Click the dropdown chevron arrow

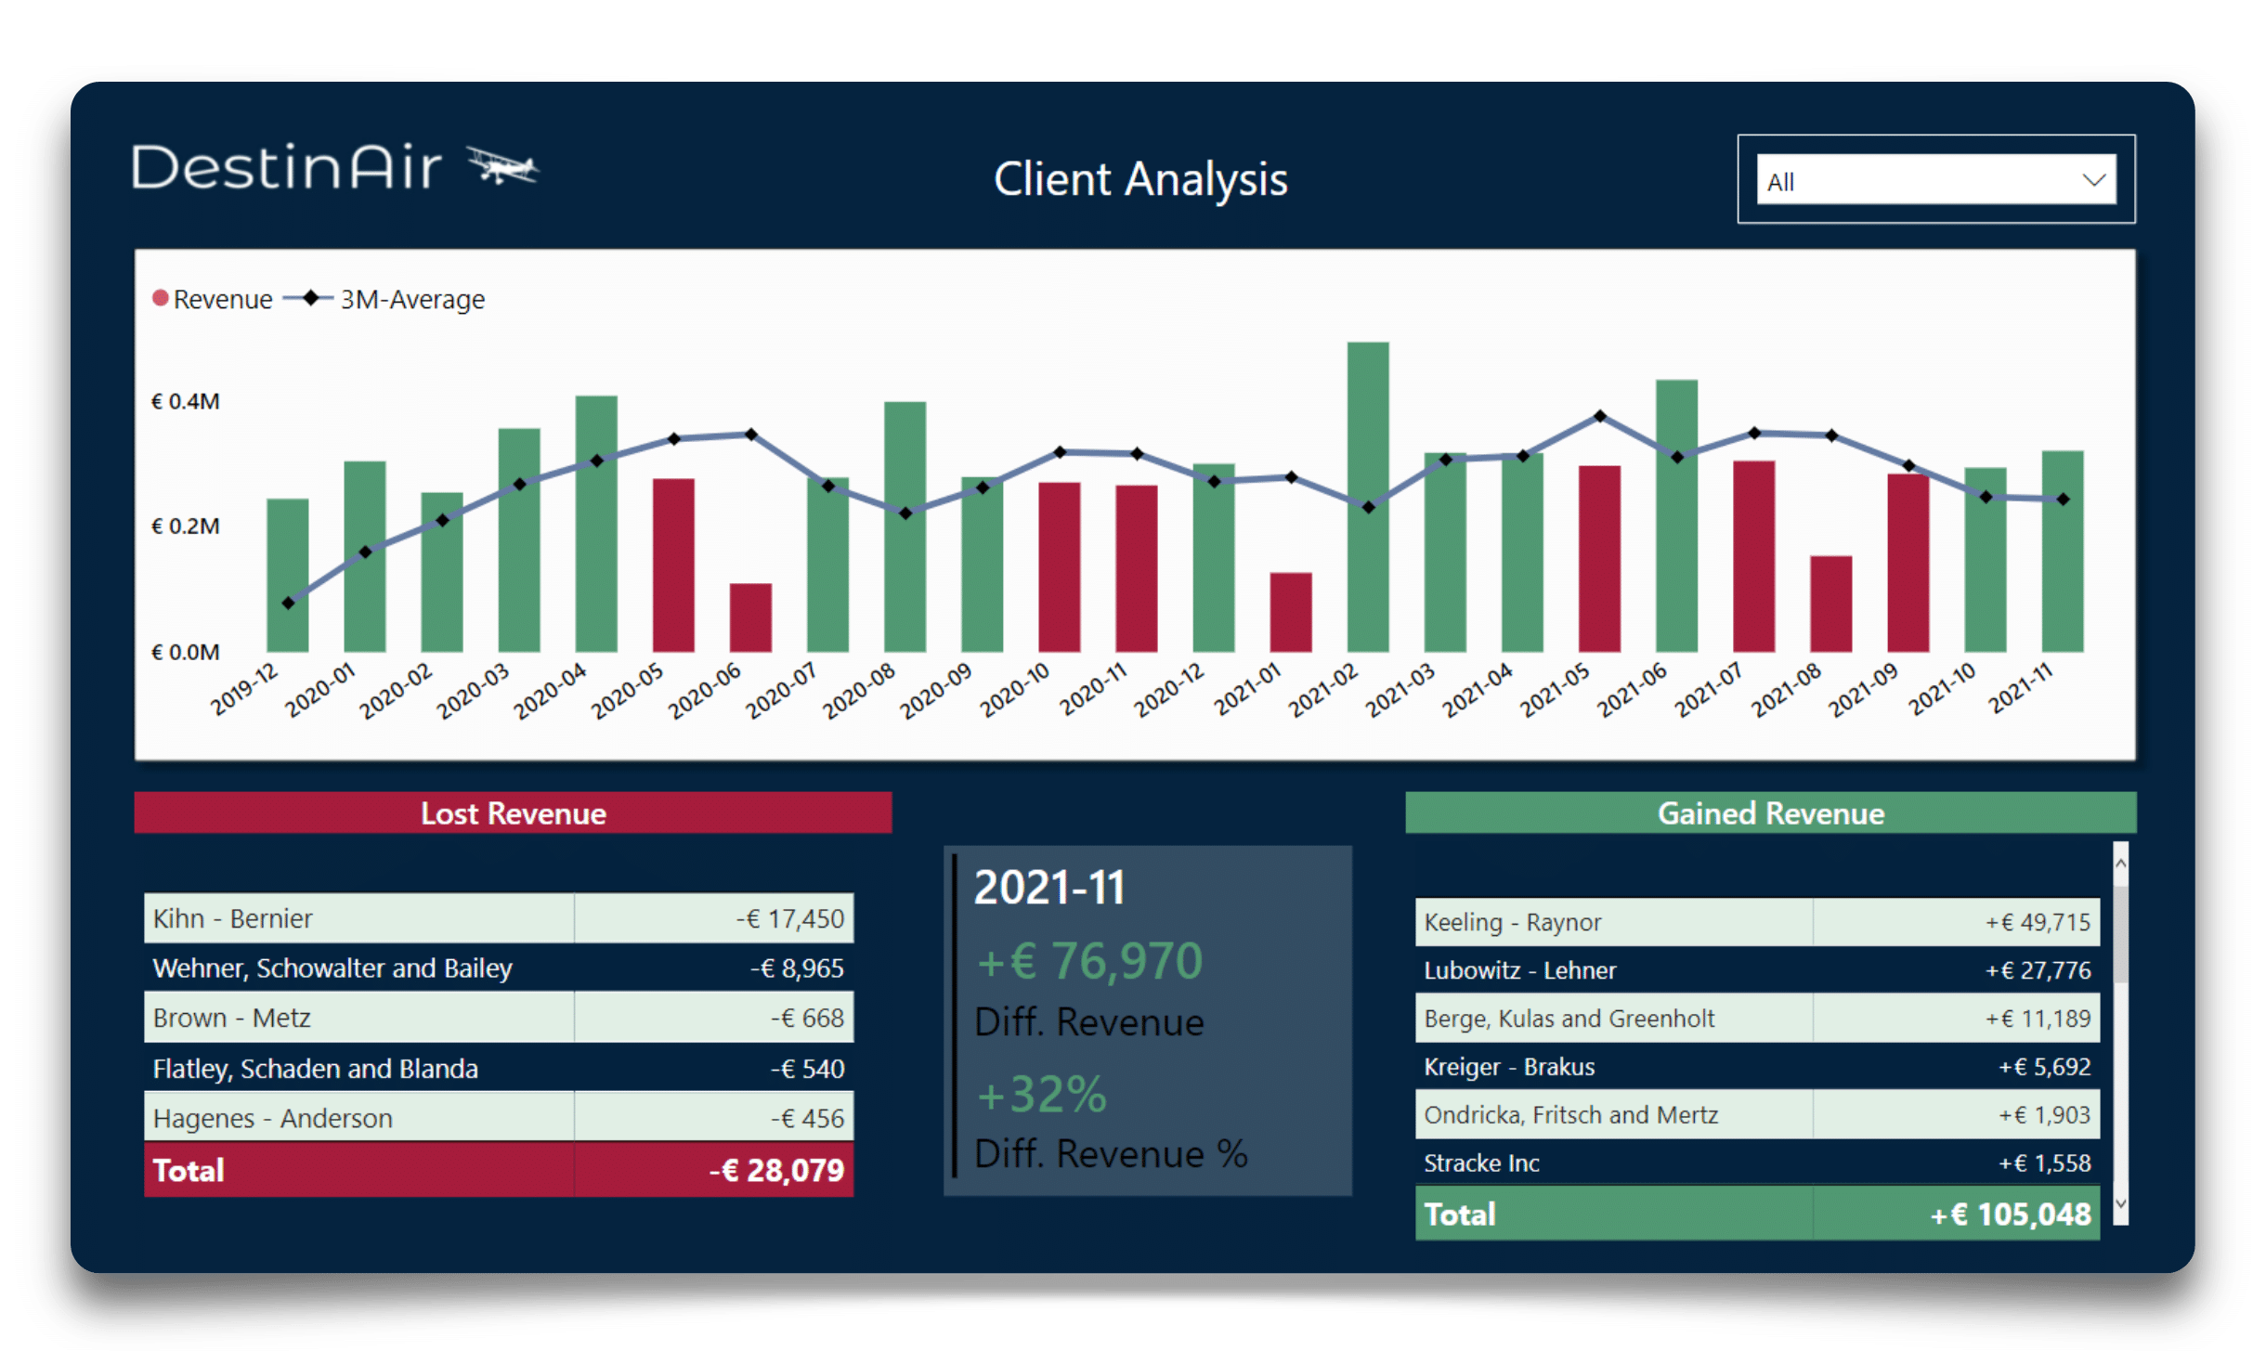2093,180
